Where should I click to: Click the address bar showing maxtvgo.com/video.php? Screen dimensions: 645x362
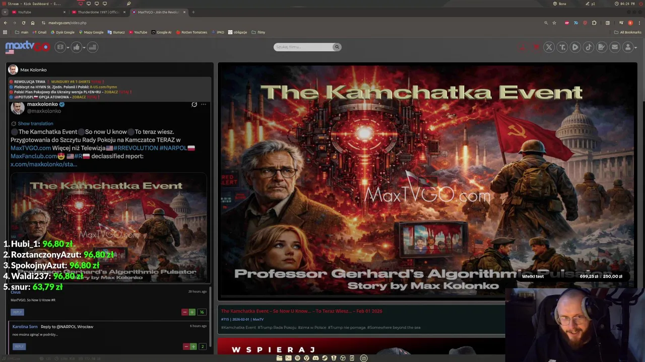pyautogui.click(x=292, y=23)
